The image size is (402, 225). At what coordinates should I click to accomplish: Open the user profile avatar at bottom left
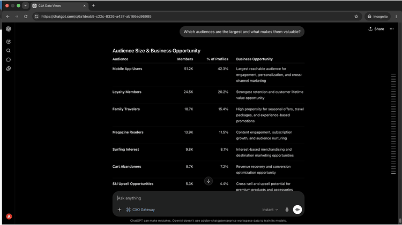[x=9, y=216]
